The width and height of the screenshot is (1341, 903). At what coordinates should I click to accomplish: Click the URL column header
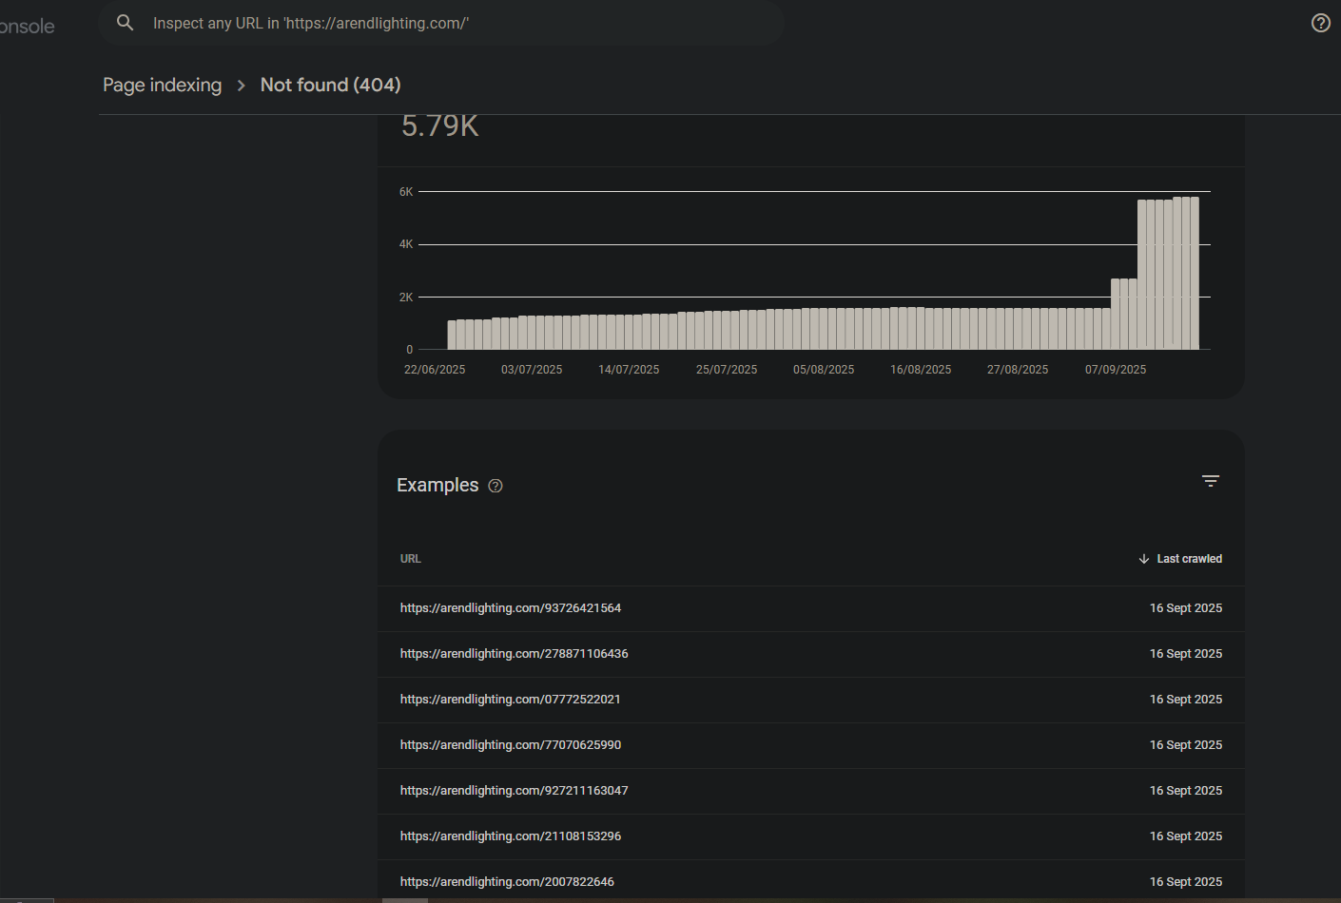(x=410, y=559)
